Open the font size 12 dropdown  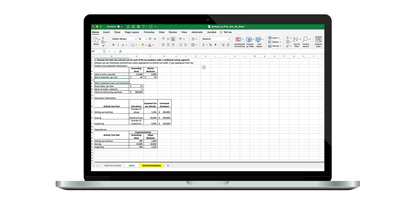146,39
